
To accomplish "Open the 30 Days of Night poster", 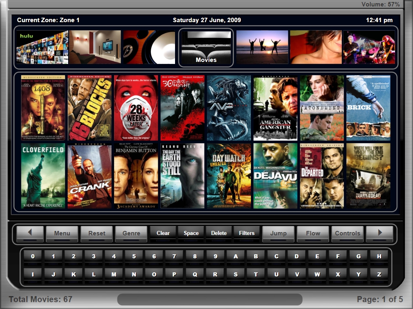I will coord(183,108).
